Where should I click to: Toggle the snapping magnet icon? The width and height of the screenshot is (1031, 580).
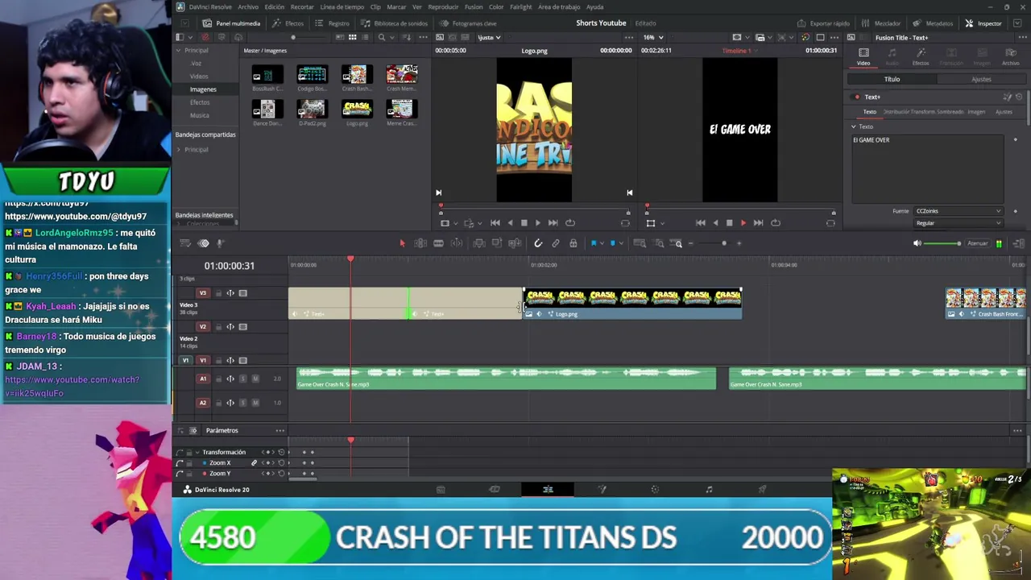pyautogui.click(x=538, y=243)
